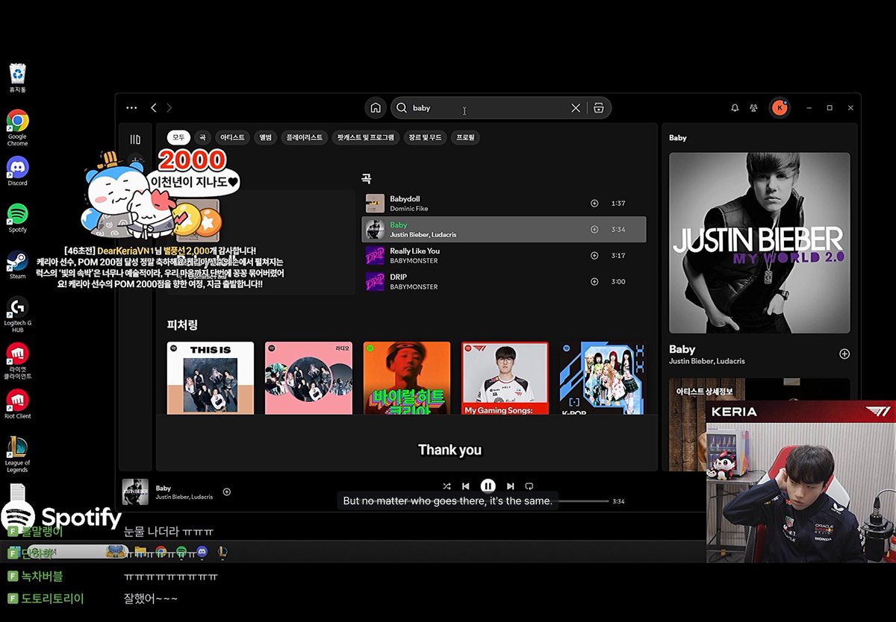Open notifications bell in Spotify
This screenshot has height=622, width=896.
click(735, 108)
